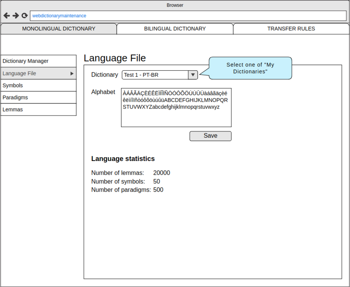Image resolution: width=350 pixels, height=287 pixels.
Task: Open the Lemmas sidebar entry
Action: tap(38, 110)
